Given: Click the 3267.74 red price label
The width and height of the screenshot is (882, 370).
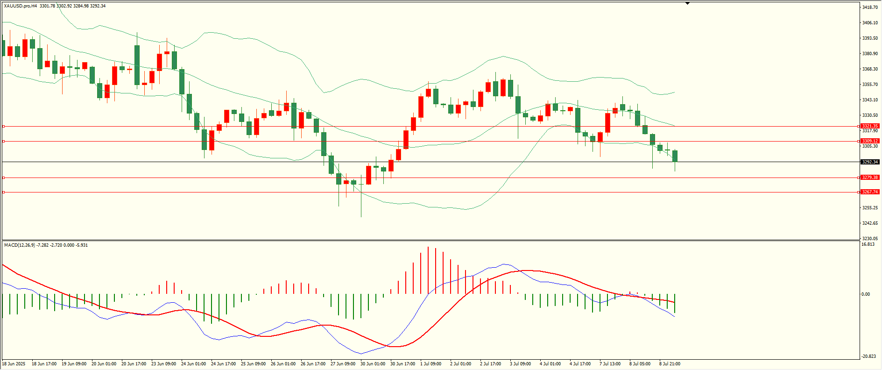Looking at the screenshot, I should tap(870, 192).
